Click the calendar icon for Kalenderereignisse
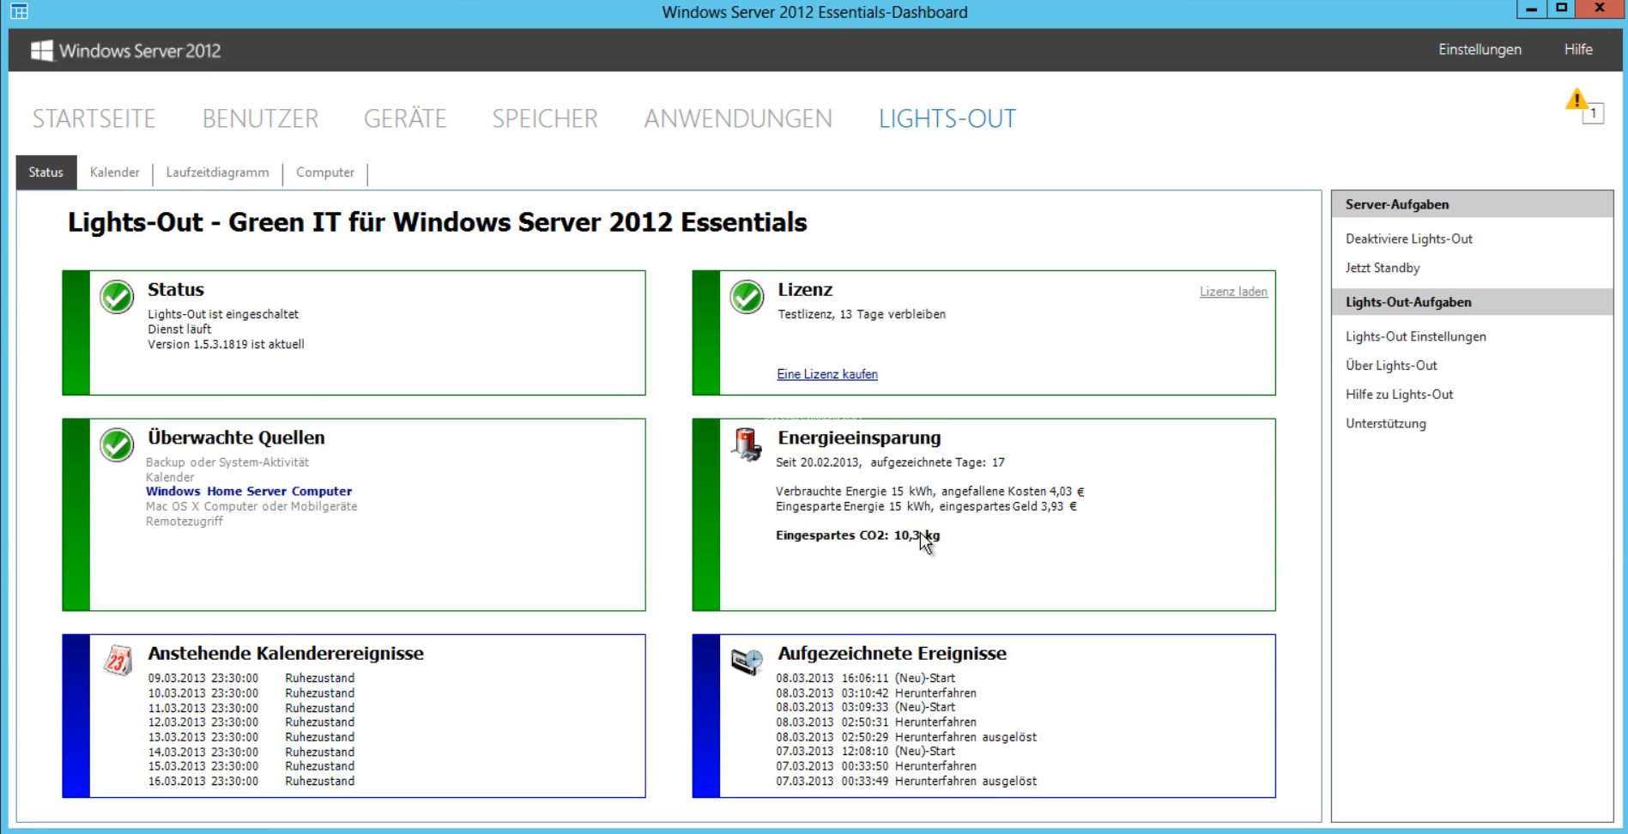 (118, 661)
